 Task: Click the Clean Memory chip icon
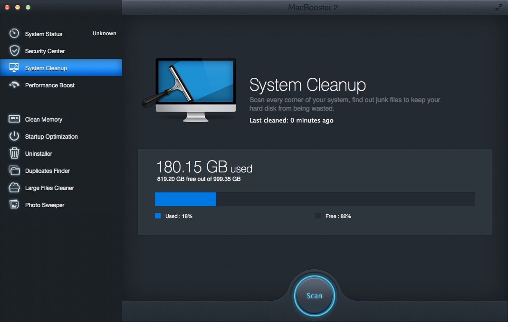click(14, 119)
